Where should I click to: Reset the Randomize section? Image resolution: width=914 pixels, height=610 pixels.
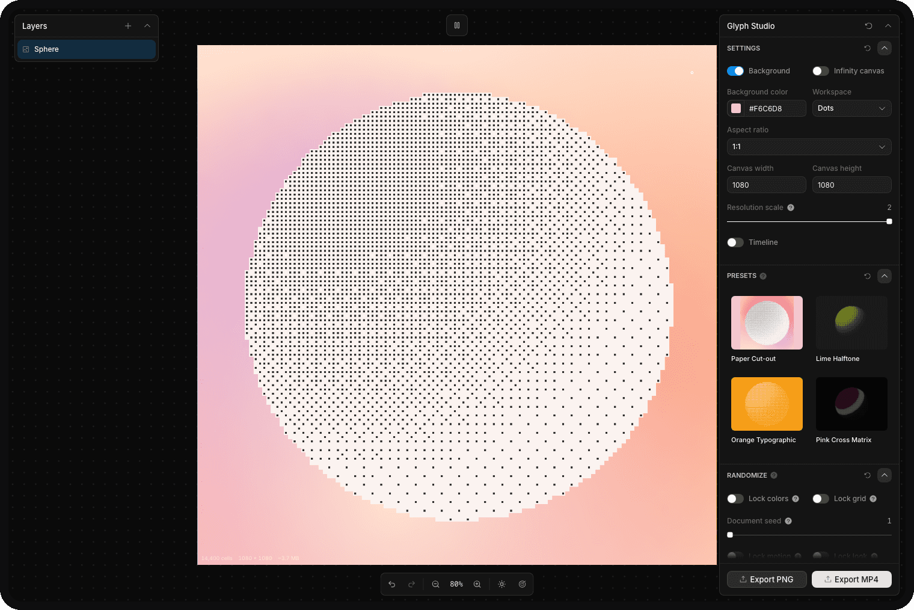(867, 475)
